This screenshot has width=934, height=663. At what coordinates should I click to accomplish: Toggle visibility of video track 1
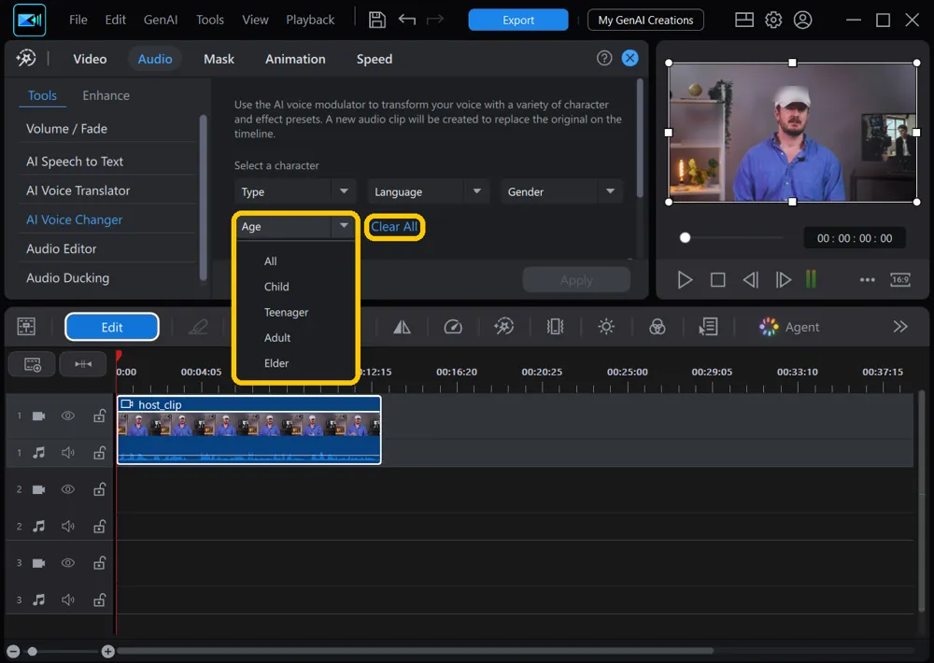(x=68, y=416)
